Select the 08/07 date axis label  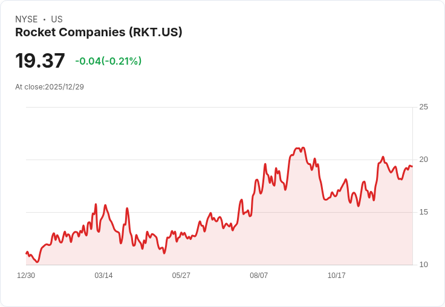click(x=259, y=275)
